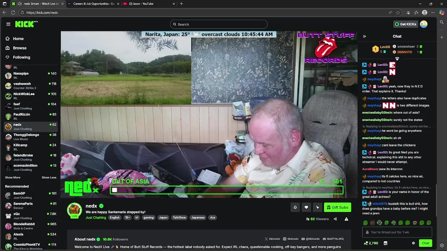The width and height of the screenshot is (447, 251).
Task: Select the English tag
Action: point(115,218)
